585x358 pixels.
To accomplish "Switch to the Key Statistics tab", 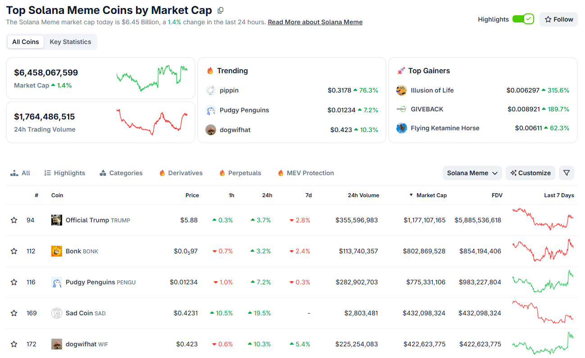I will pos(70,41).
